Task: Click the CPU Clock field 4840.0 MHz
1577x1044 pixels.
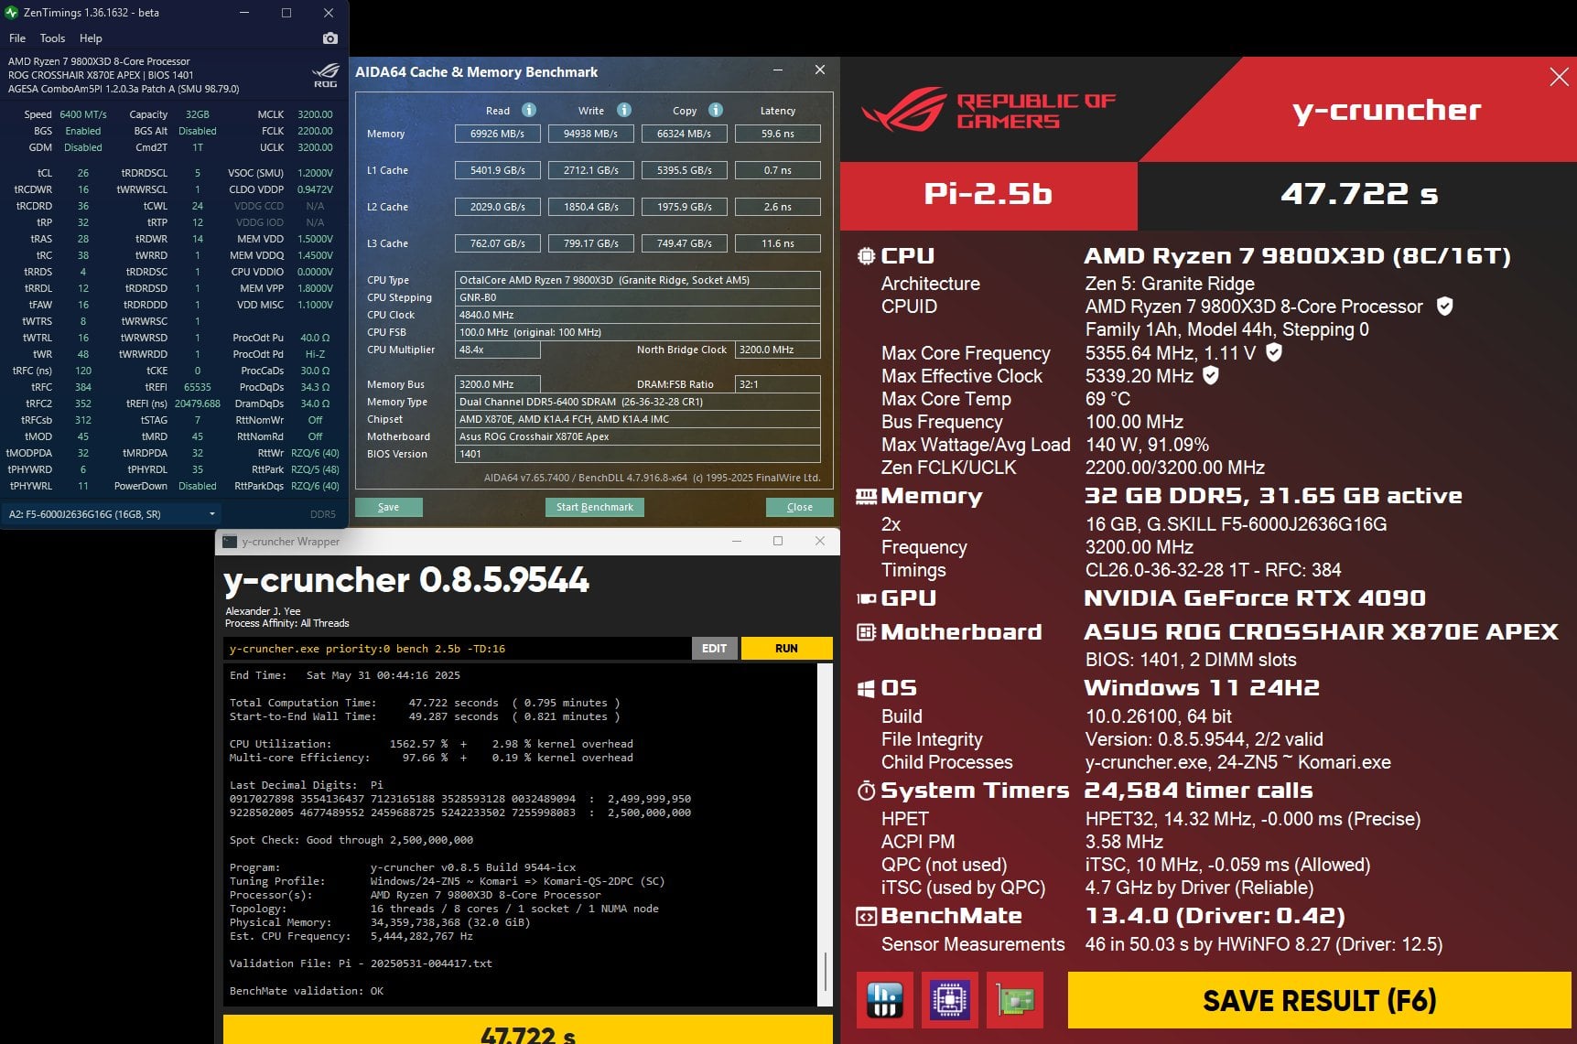Action: click(638, 315)
